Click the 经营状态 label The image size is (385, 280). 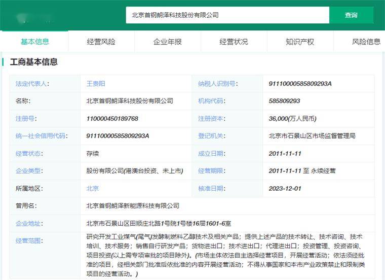[x=29, y=153]
